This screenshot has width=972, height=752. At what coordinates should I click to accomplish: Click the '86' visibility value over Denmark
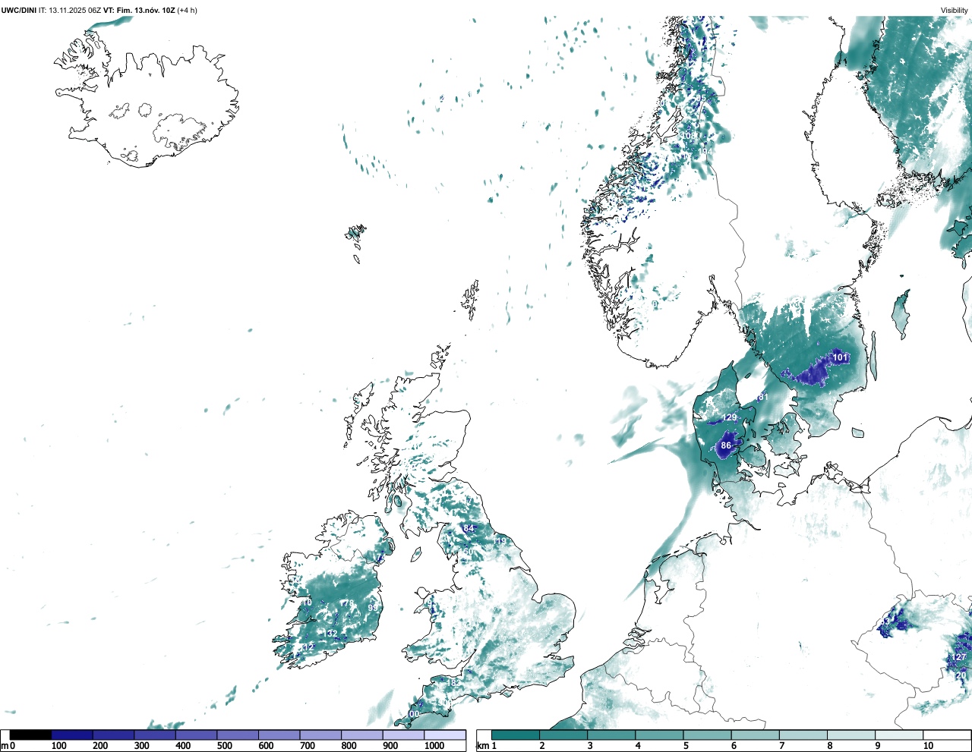(x=726, y=445)
